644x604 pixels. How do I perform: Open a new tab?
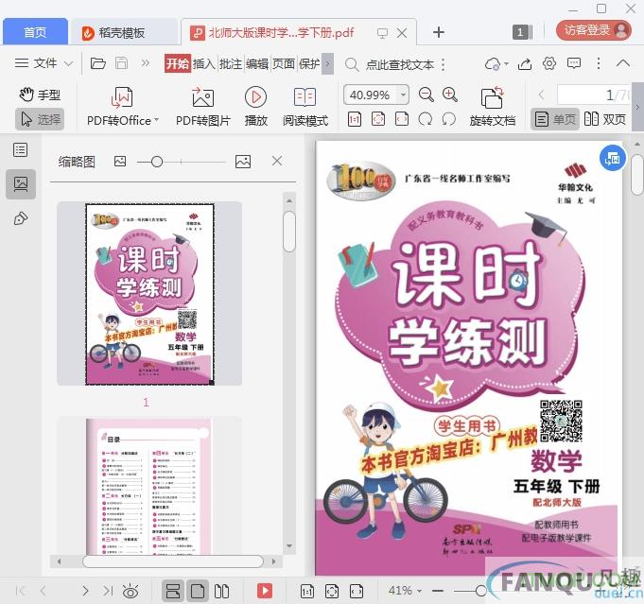tap(439, 32)
